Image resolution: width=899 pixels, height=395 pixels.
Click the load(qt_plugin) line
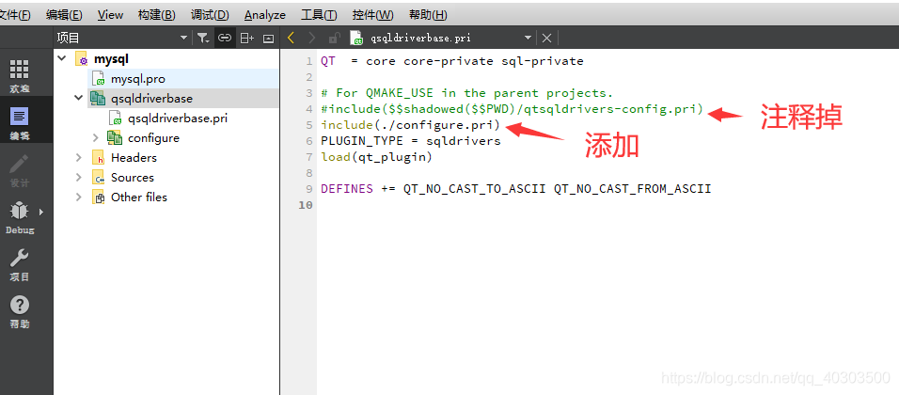(377, 156)
